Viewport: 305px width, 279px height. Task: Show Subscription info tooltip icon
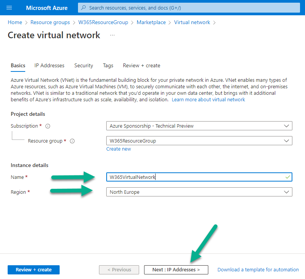click(x=48, y=126)
